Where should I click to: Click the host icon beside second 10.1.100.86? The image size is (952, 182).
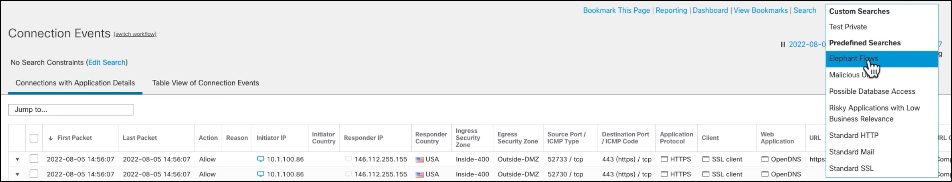pyautogui.click(x=261, y=174)
